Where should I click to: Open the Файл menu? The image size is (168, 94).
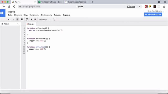click(x=10, y=15)
